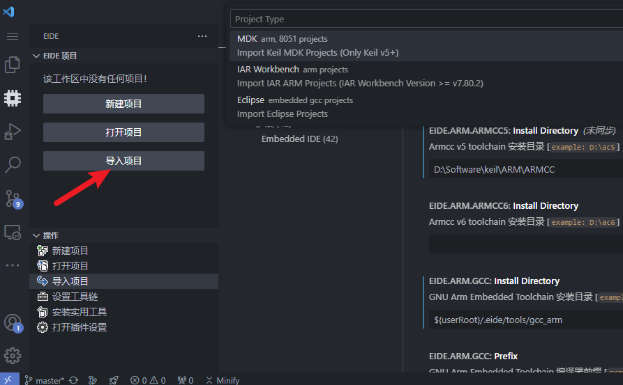Click the 打开项目 button
The height and width of the screenshot is (385, 623).
click(x=123, y=132)
